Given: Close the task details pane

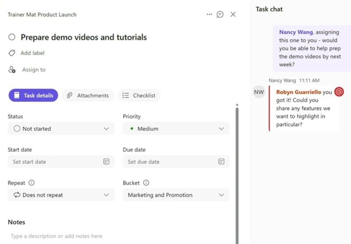Looking at the screenshot, I should tap(233, 14).
